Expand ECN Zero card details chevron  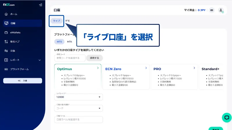click(146, 68)
